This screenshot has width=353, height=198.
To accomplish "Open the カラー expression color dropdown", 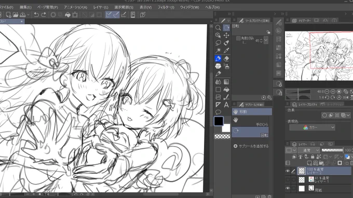I will [x=312, y=128].
